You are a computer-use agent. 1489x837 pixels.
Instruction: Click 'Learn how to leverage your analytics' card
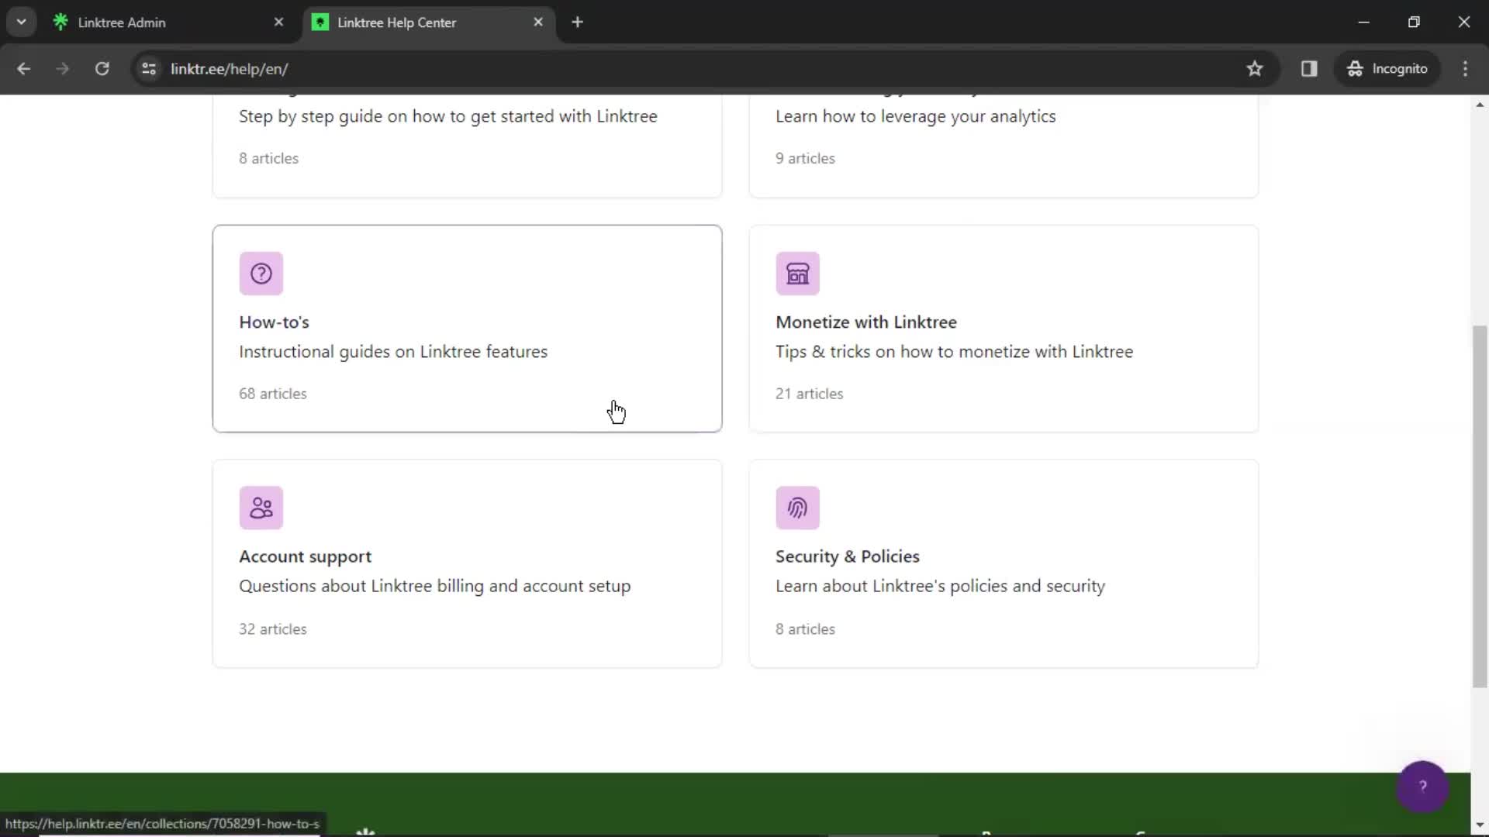[1004, 146]
